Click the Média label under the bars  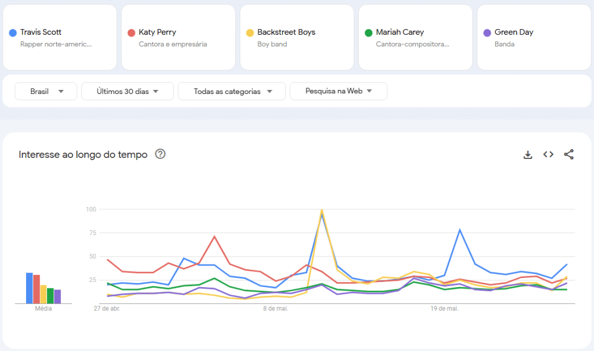point(43,309)
